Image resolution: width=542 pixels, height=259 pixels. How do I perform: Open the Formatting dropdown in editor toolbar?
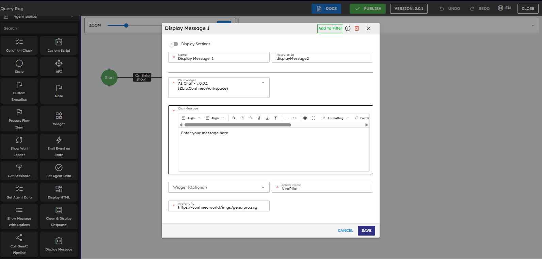pyautogui.click(x=336, y=118)
